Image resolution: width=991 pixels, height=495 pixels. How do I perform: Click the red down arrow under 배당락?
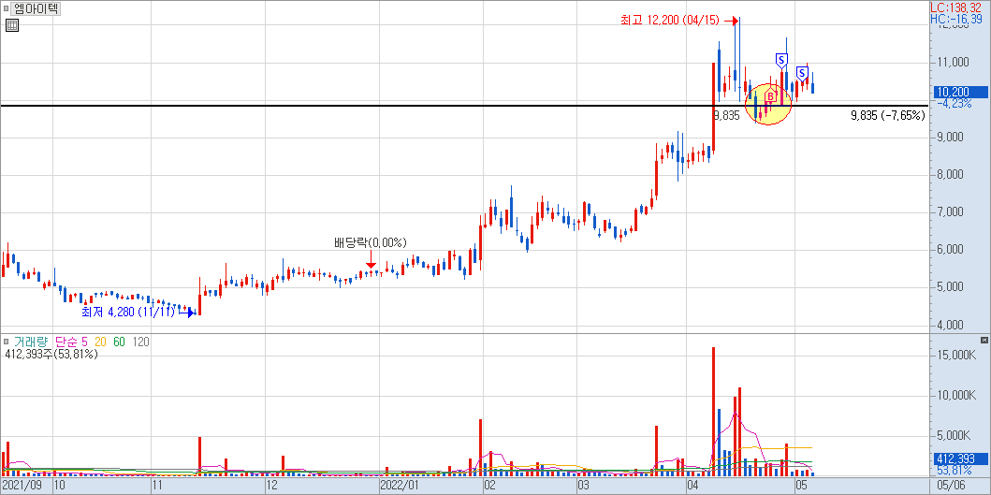point(371,262)
